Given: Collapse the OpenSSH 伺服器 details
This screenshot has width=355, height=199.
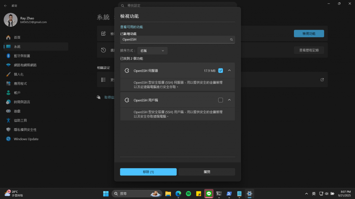Looking at the screenshot, I should click(x=230, y=70).
